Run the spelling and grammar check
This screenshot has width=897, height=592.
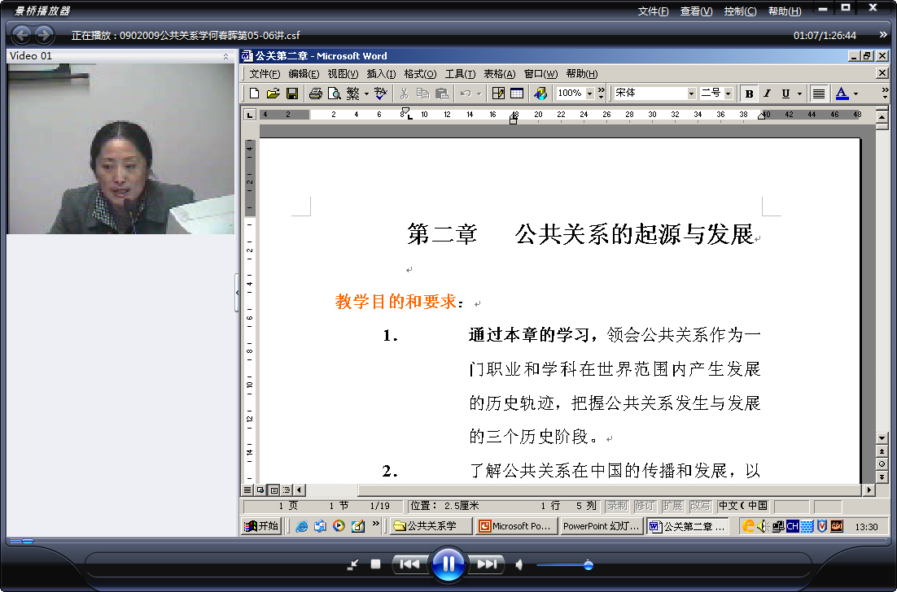[380, 94]
